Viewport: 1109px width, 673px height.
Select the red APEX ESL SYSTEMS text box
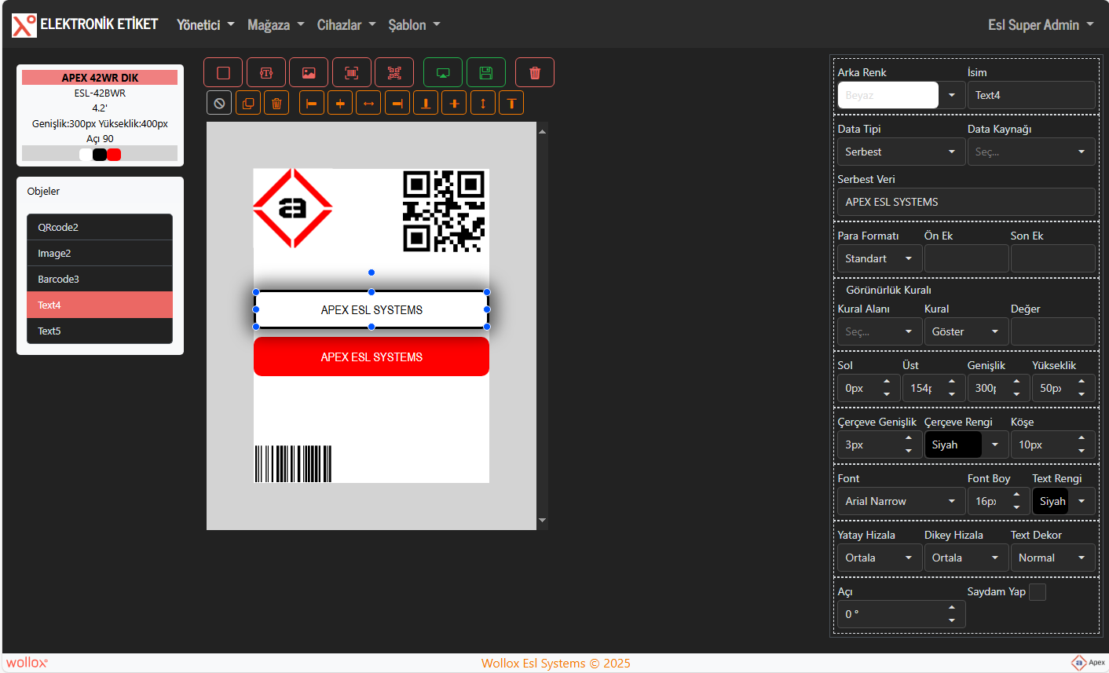(x=371, y=357)
